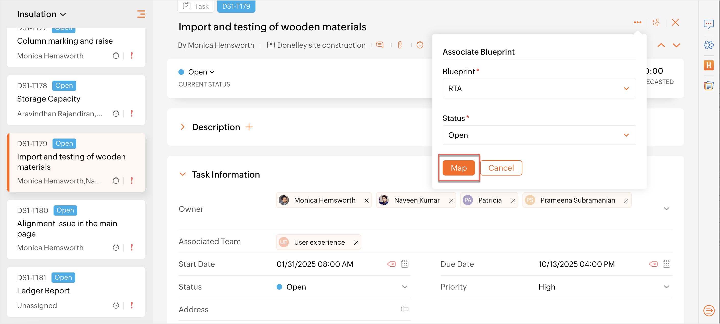Click the Map button

click(458, 168)
